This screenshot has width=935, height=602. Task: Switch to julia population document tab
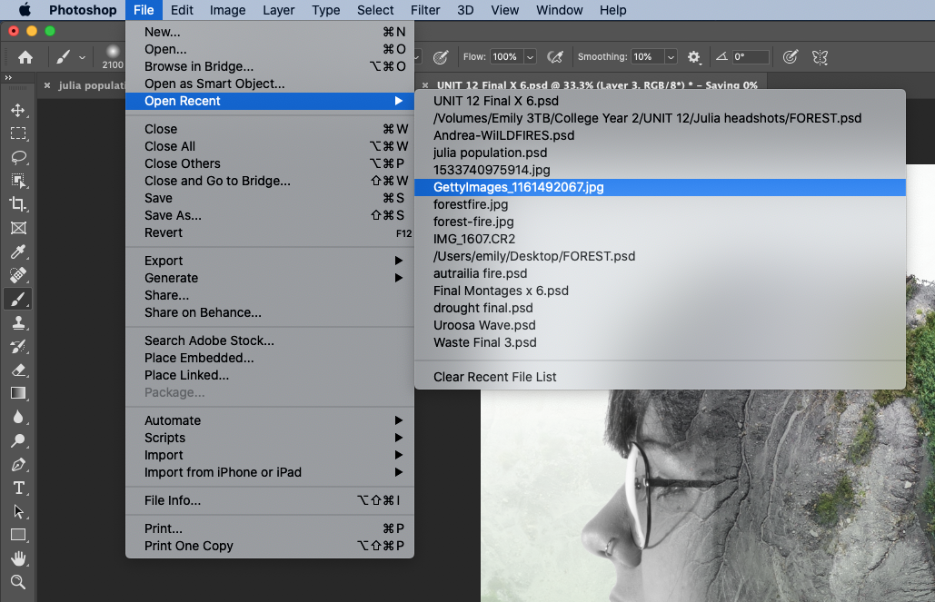tap(91, 85)
